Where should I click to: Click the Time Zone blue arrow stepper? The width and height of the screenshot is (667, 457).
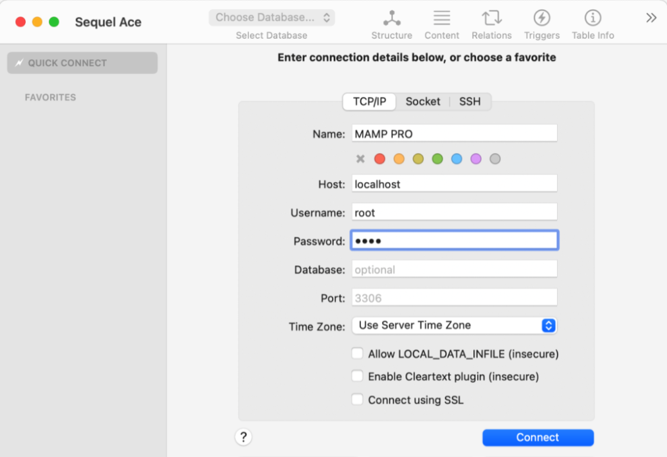[548, 326]
